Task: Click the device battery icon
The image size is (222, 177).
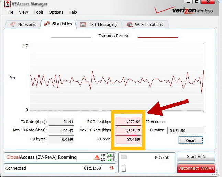Action: click(124, 168)
